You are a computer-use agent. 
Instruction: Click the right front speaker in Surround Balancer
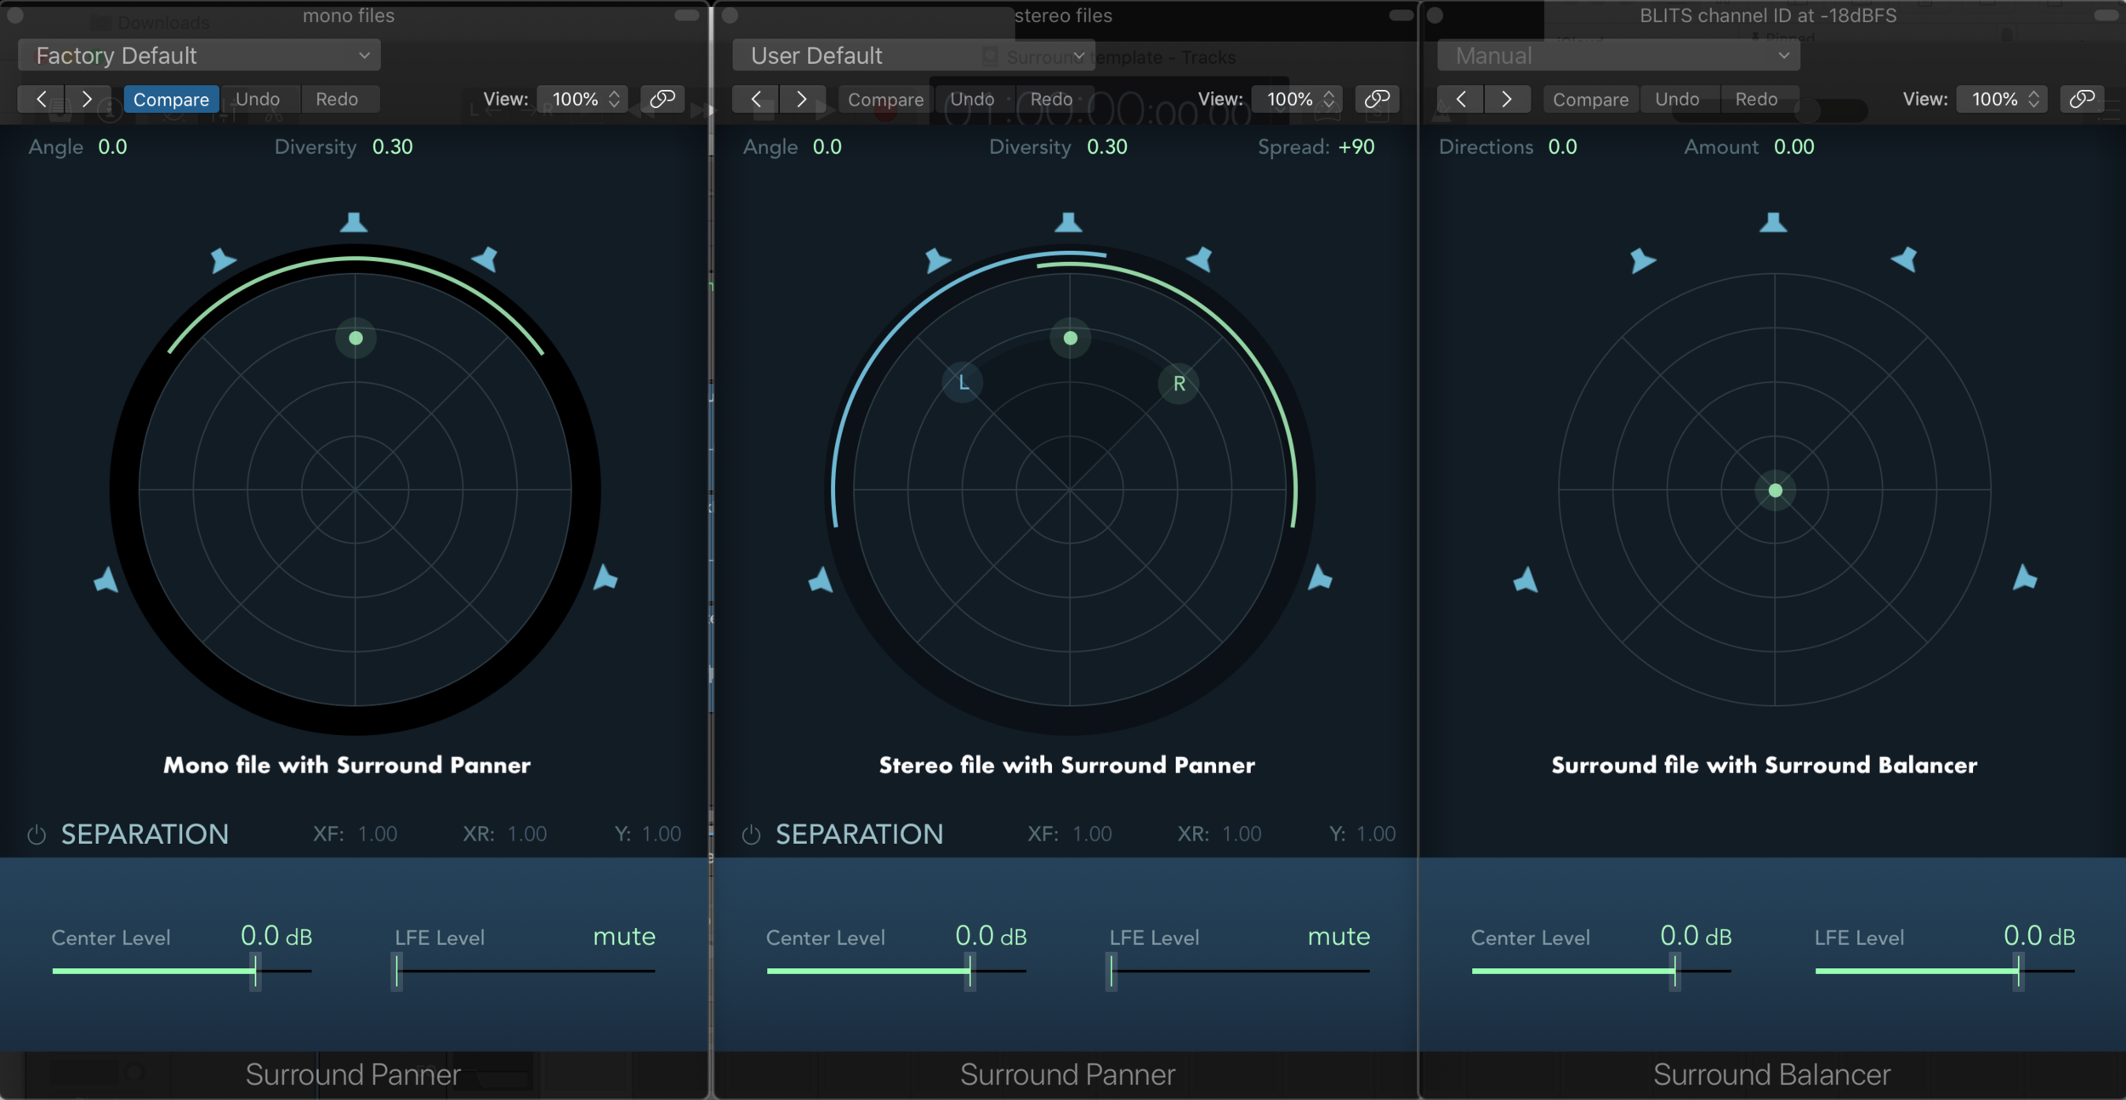coord(1904,259)
